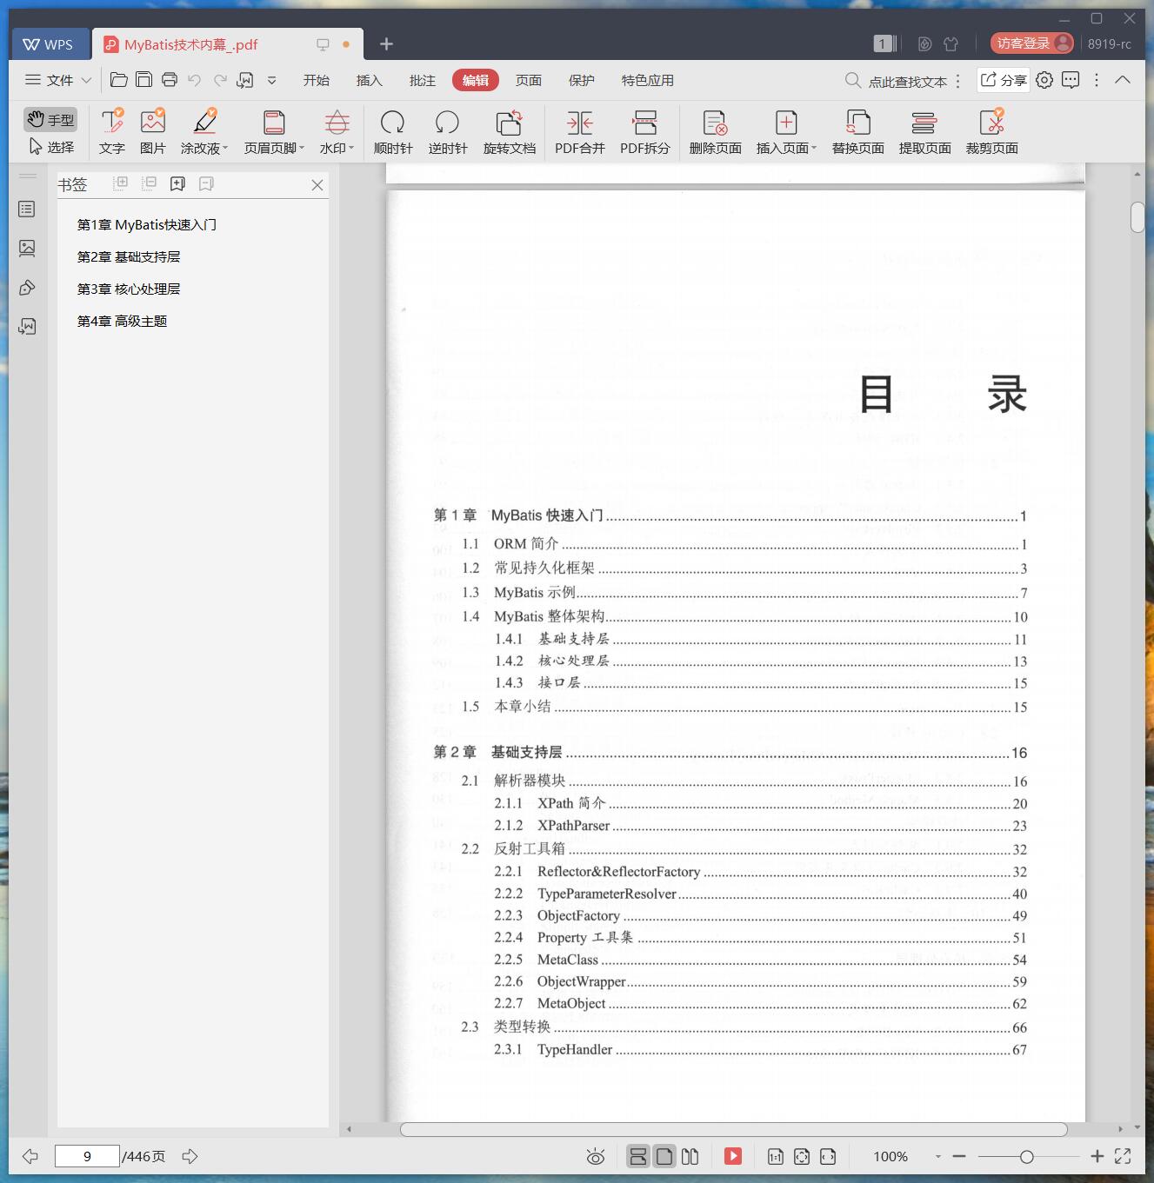The height and width of the screenshot is (1183, 1154).
Task: Open Header and Footer options (页眉页脚)
Action: (x=274, y=131)
